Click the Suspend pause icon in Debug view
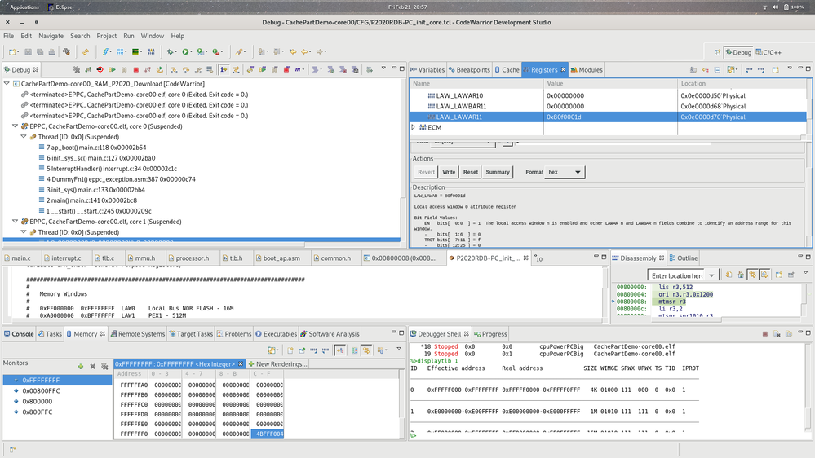 pos(124,69)
